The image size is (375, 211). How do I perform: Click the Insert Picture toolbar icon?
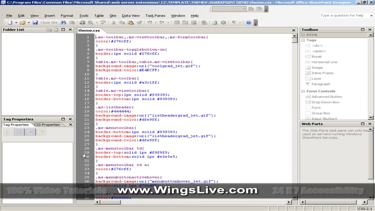click(x=194, y=23)
